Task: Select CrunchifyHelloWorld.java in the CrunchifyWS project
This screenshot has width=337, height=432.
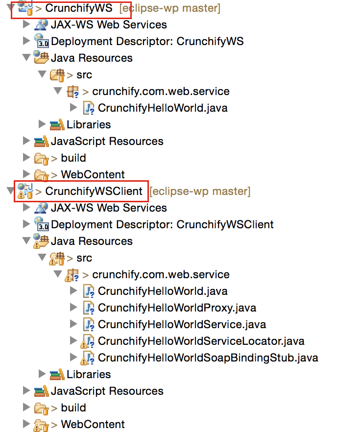Action: point(162,108)
